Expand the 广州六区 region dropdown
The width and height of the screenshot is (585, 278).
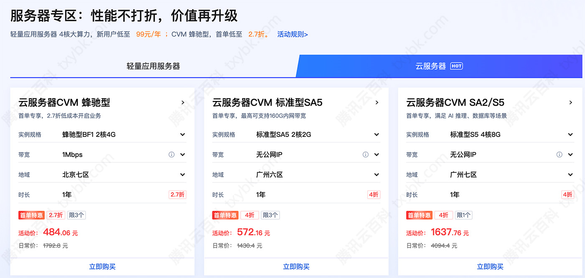tap(376, 174)
